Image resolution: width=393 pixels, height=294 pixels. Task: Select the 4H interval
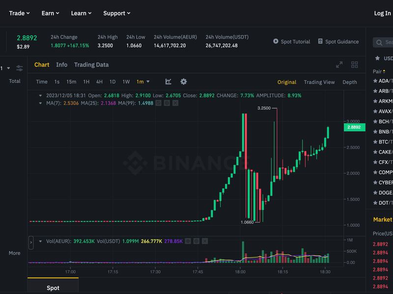[99, 82]
